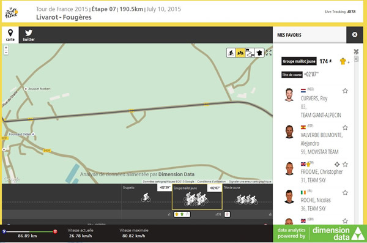
Task: Click the ROCHE, Nicolas name
Action: [316, 200]
